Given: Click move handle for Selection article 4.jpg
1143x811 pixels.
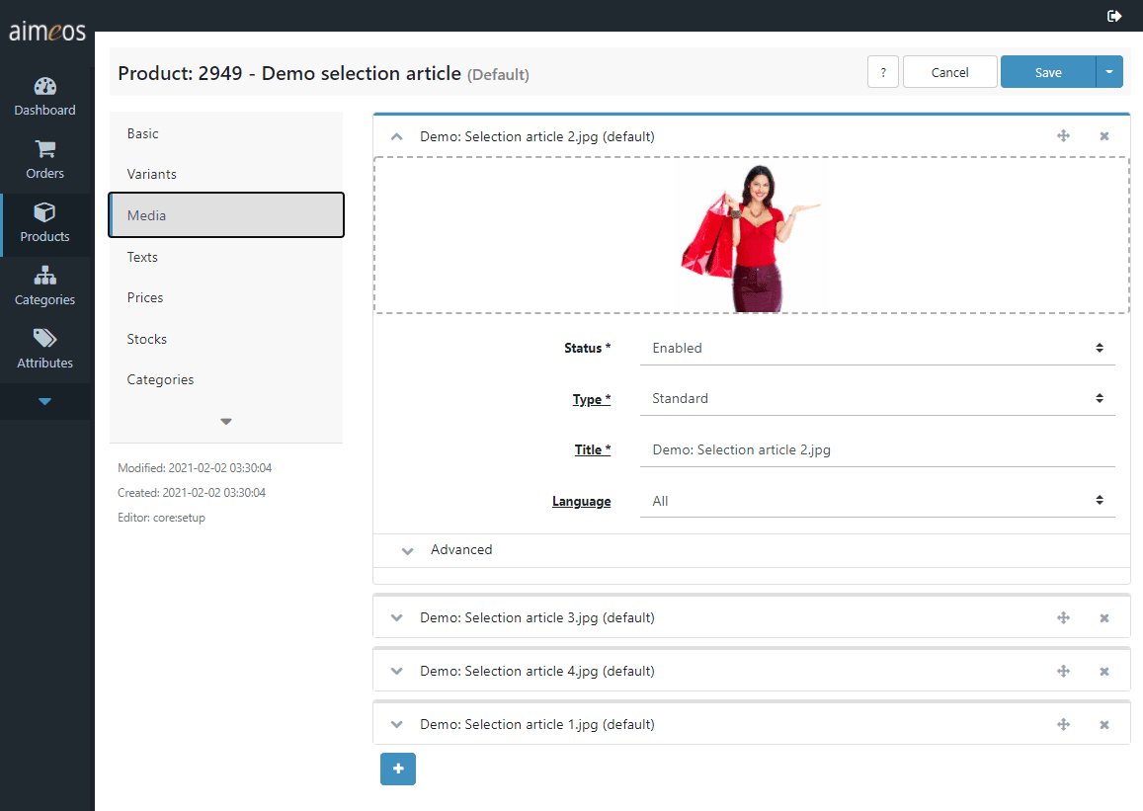Looking at the screenshot, I should click(x=1064, y=672).
